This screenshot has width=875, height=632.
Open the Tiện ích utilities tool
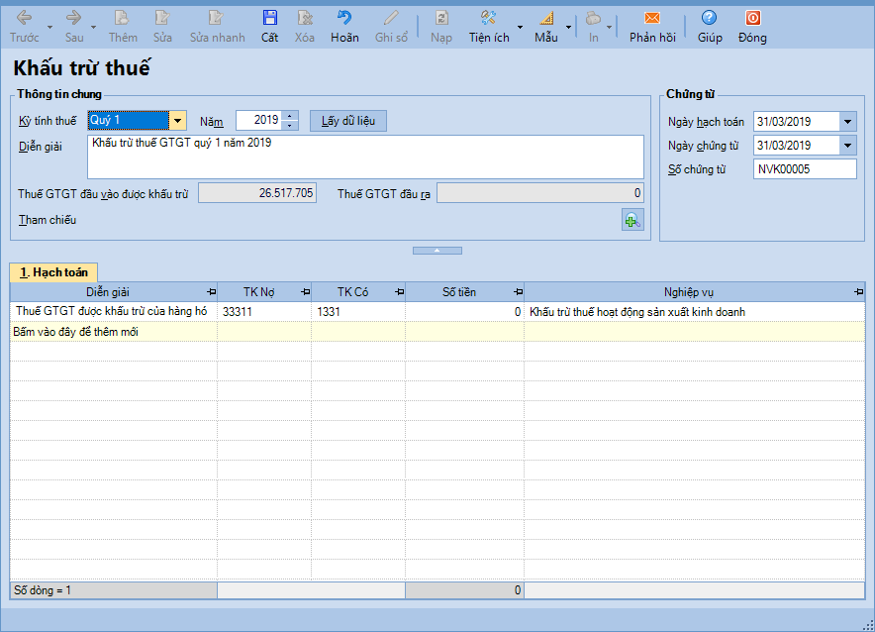(x=489, y=27)
